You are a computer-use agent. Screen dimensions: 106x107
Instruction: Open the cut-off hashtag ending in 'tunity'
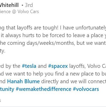[7, 89]
